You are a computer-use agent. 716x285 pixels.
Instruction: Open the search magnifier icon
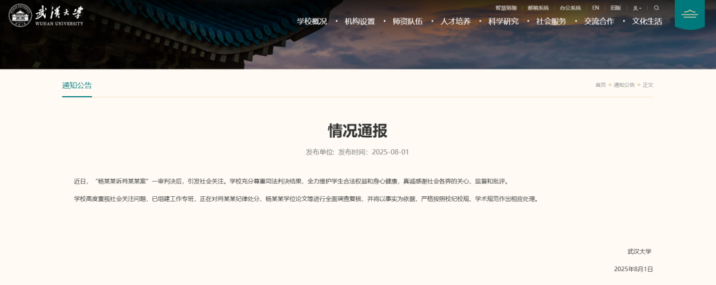point(656,8)
